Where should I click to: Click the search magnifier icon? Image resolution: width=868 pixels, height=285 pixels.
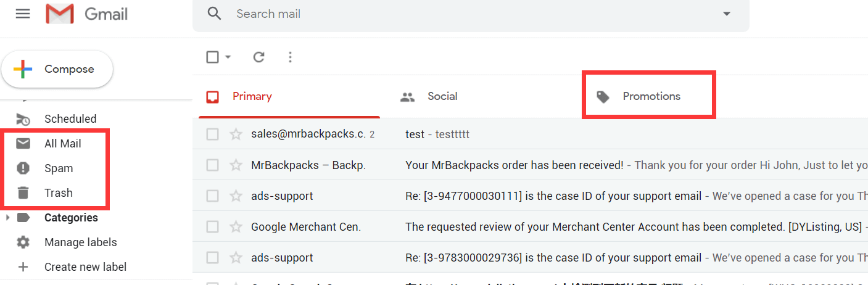coord(215,14)
